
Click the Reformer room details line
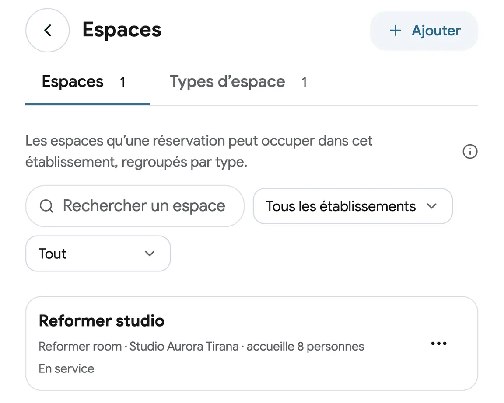click(x=201, y=347)
